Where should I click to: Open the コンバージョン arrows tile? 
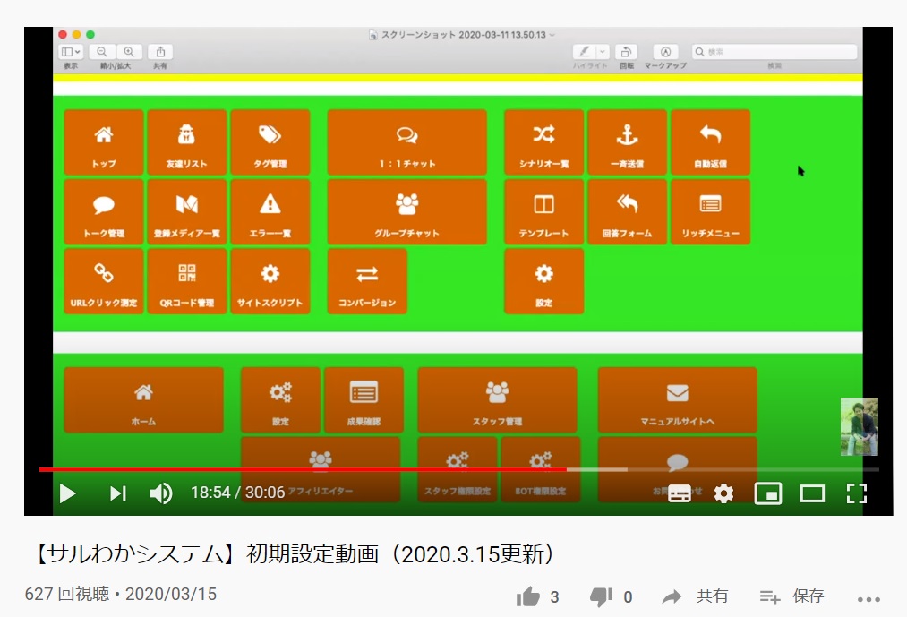tap(367, 281)
